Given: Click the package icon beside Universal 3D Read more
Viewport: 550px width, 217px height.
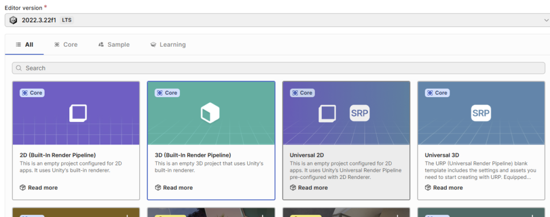Looking at the screenshot, I should [x=428, y=187].
